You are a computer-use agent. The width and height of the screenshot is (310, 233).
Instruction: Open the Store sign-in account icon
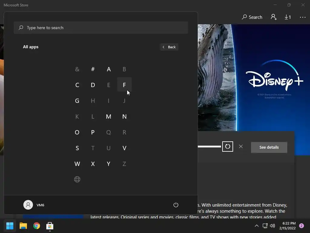coord(274,17)
